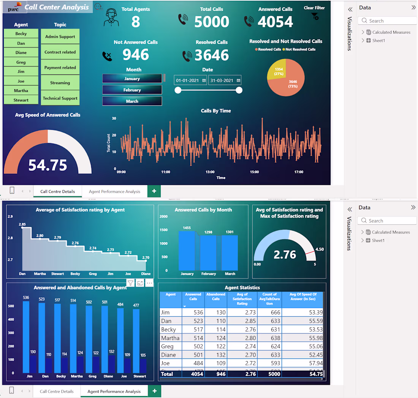The height and width of the screenshot is (398, 418).
Task: Collapse the Data pane beside the Agent Statistics page
Action: (x=413, y=207)
